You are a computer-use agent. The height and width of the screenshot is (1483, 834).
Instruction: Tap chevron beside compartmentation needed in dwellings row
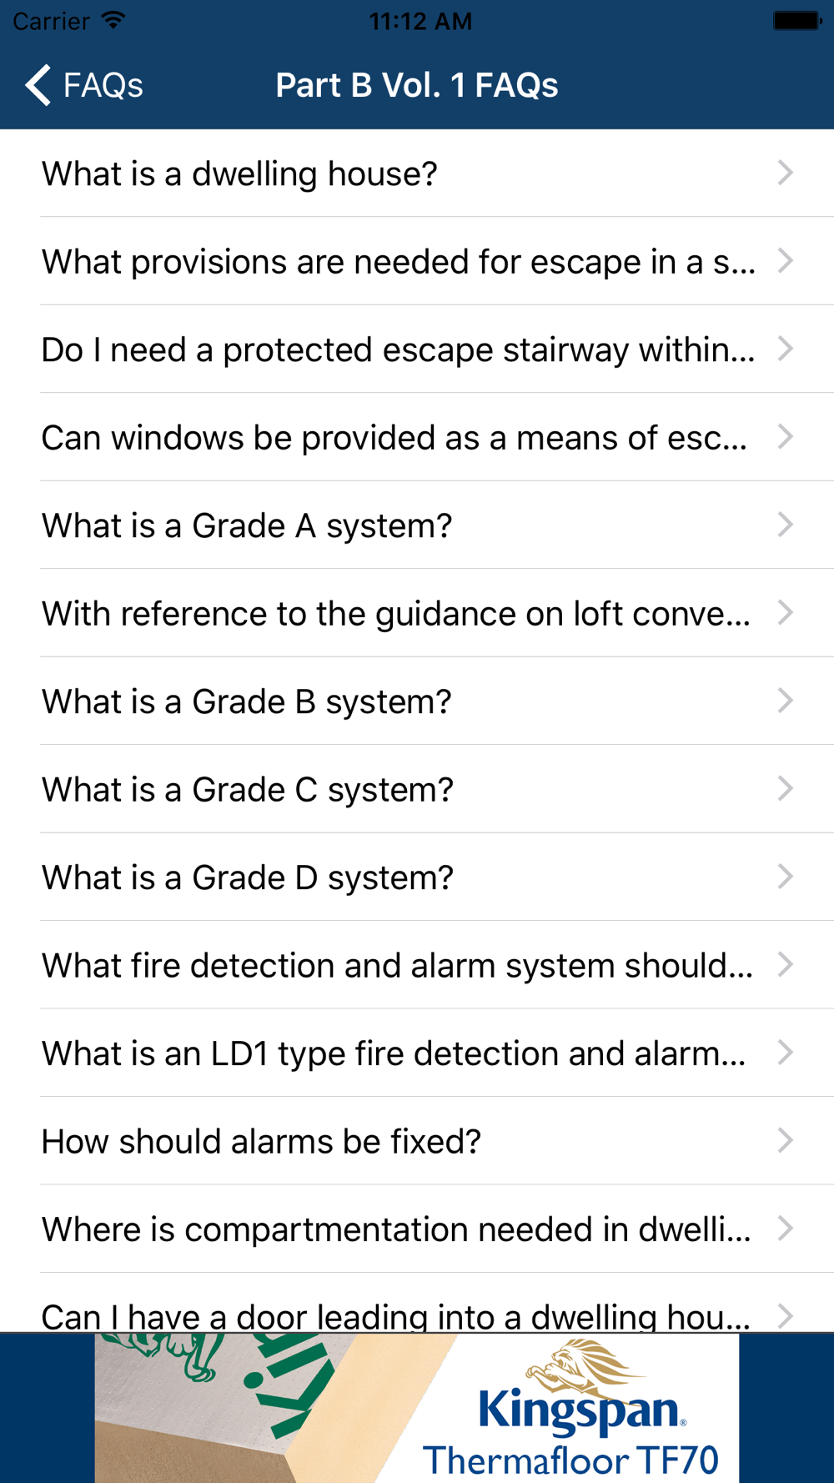[x=785, y=1228]
